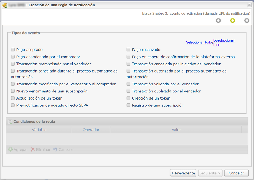The width and height of the screenshot is (254, 180).
Task: Click the Deseleccionar todo link
Action: 224,41
